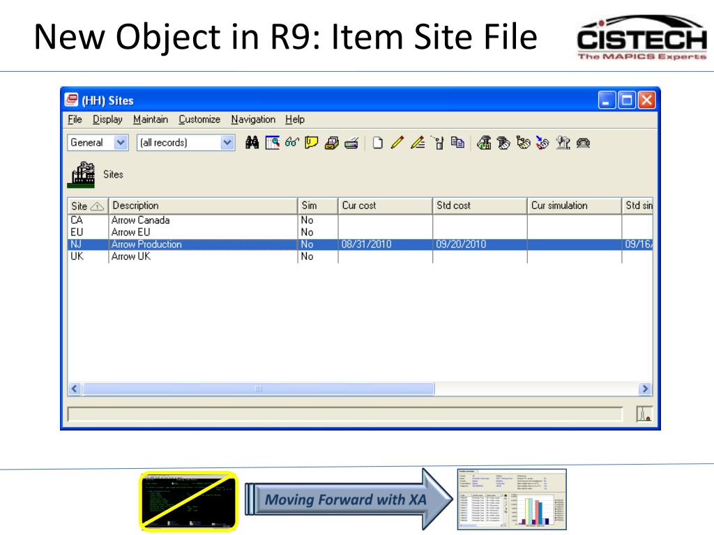Click the blank page create icon

pyautogui.click(x=377, y=143)
